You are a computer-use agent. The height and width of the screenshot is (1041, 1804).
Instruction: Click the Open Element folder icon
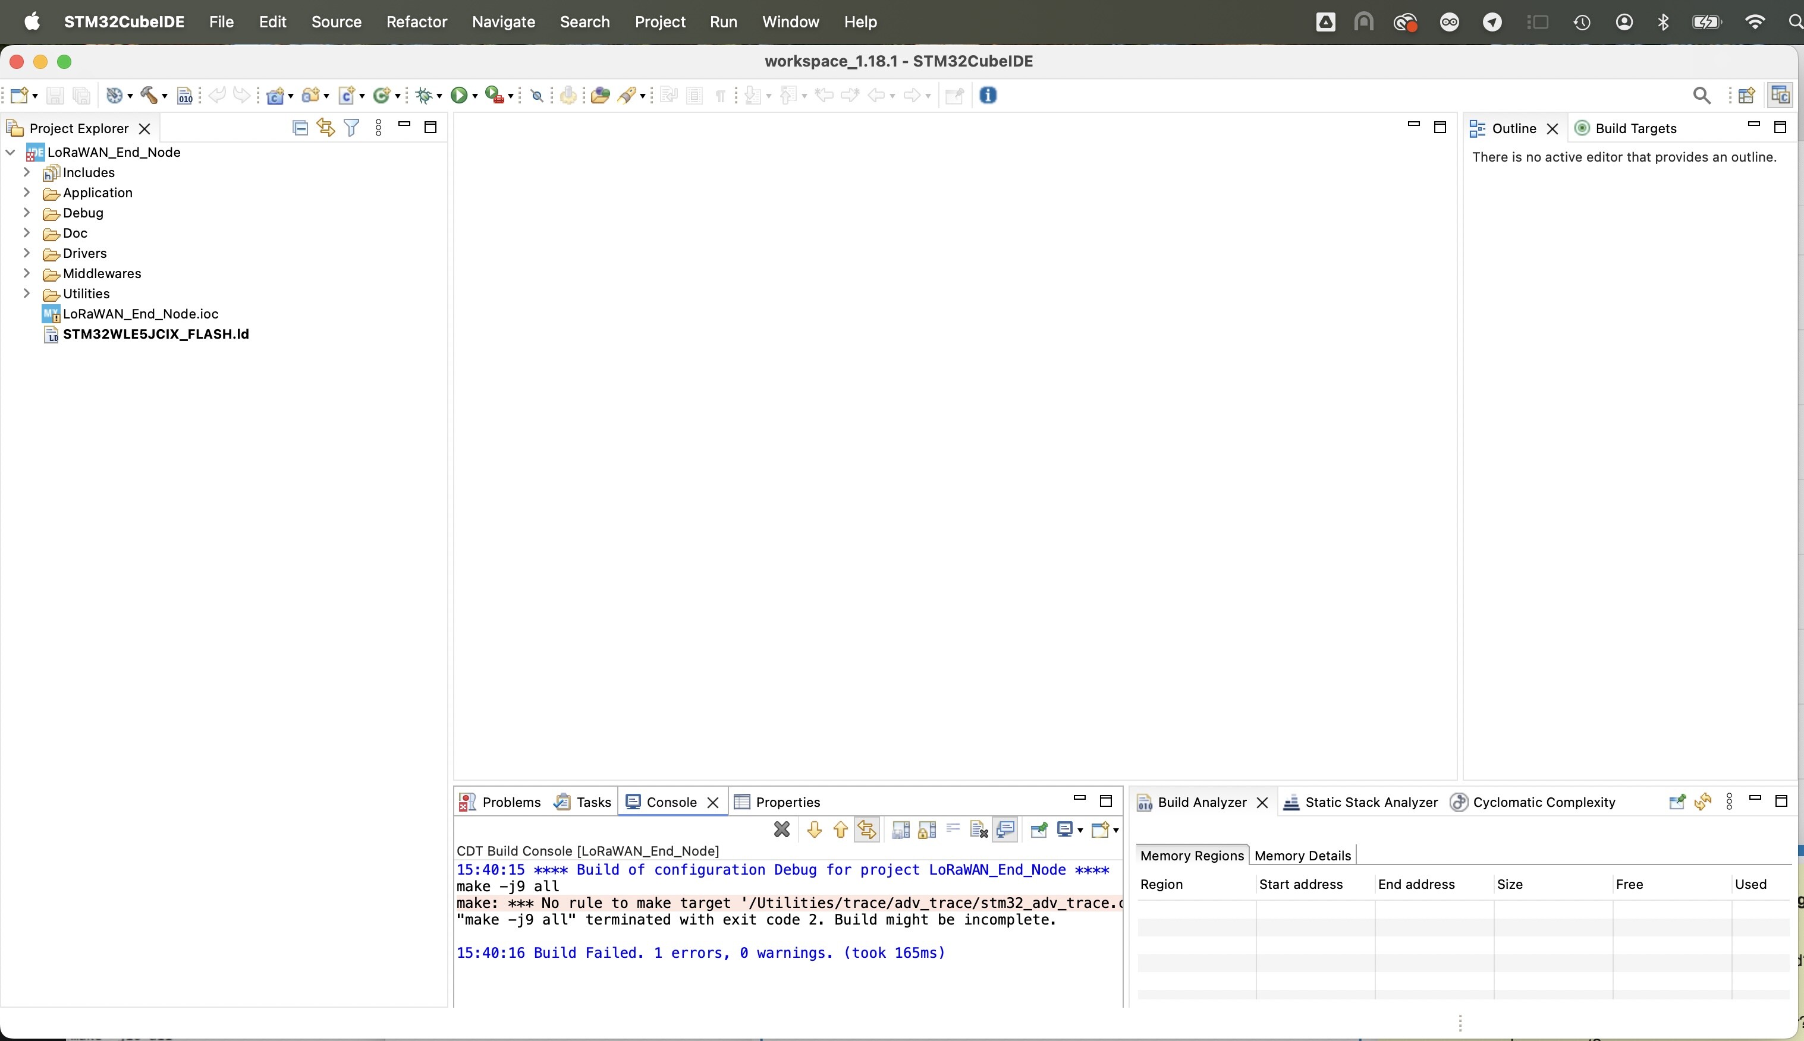tap(600, 95)
